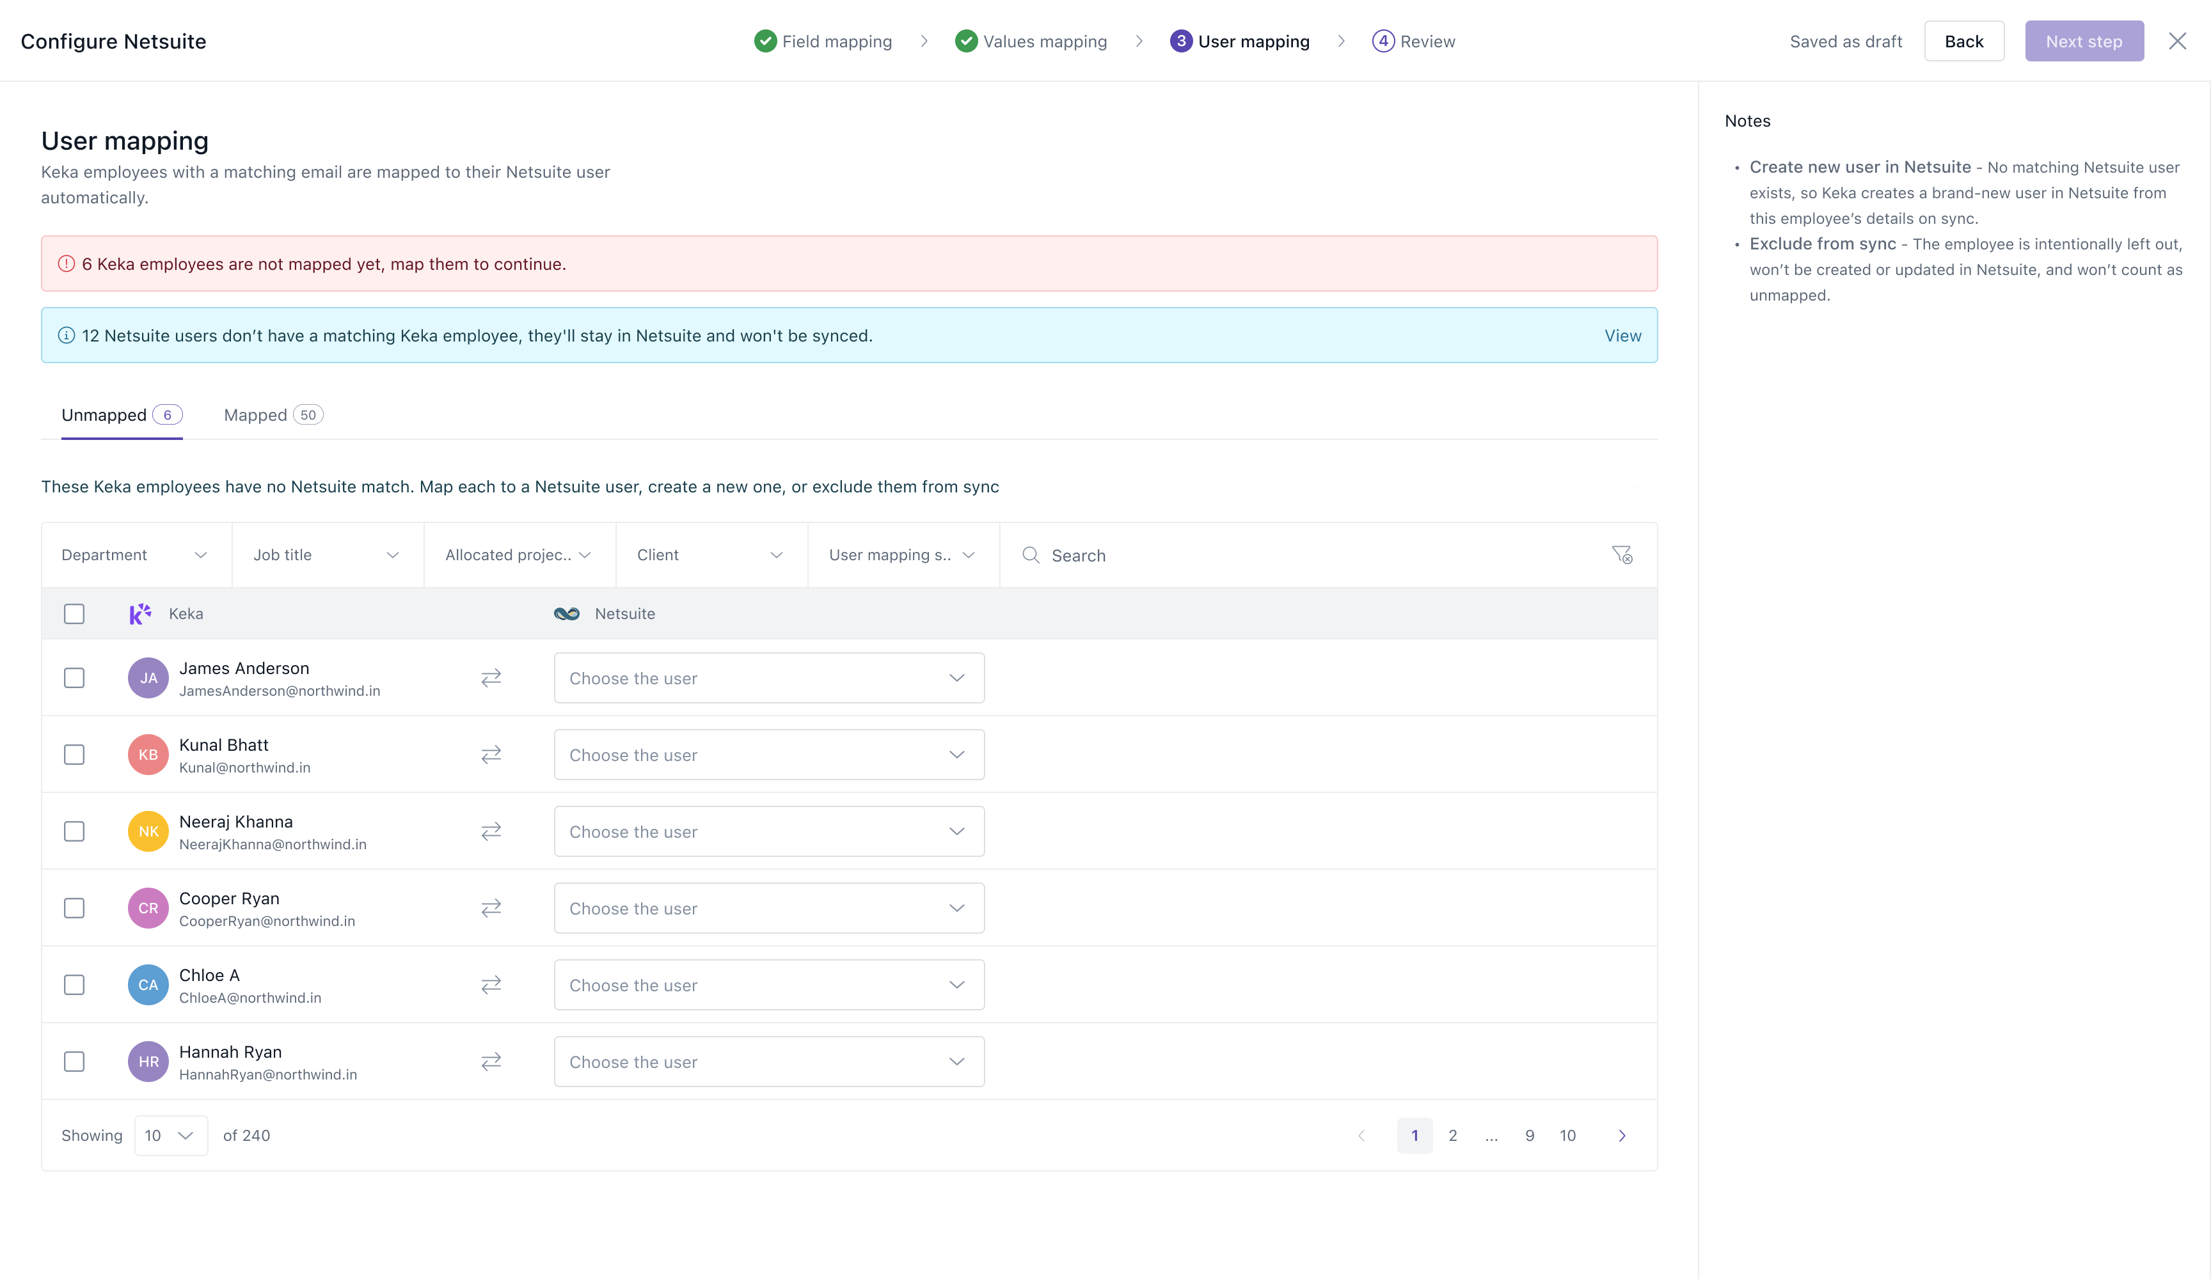Click the Netsuite logo in table header
The image size is (2211, 1279).
pyautogui.click(x=567, y=613)
